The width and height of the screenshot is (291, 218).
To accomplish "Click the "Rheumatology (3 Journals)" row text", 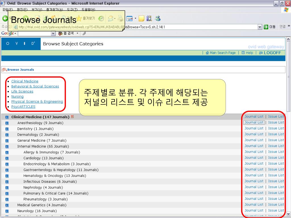I will pos(45,199).
